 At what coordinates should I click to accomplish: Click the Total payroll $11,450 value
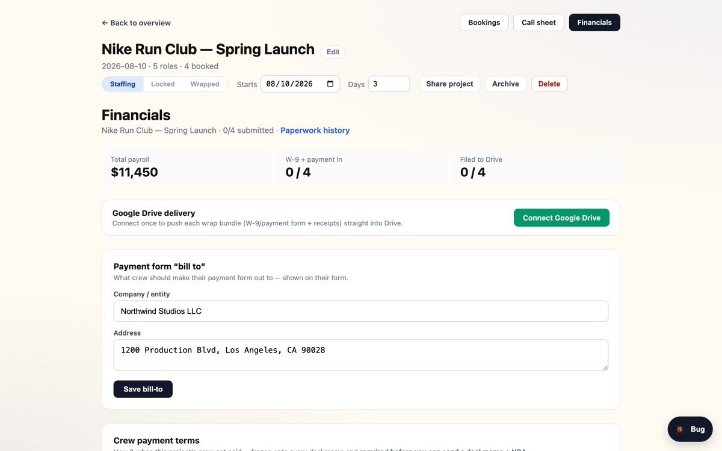coord(134,172)
